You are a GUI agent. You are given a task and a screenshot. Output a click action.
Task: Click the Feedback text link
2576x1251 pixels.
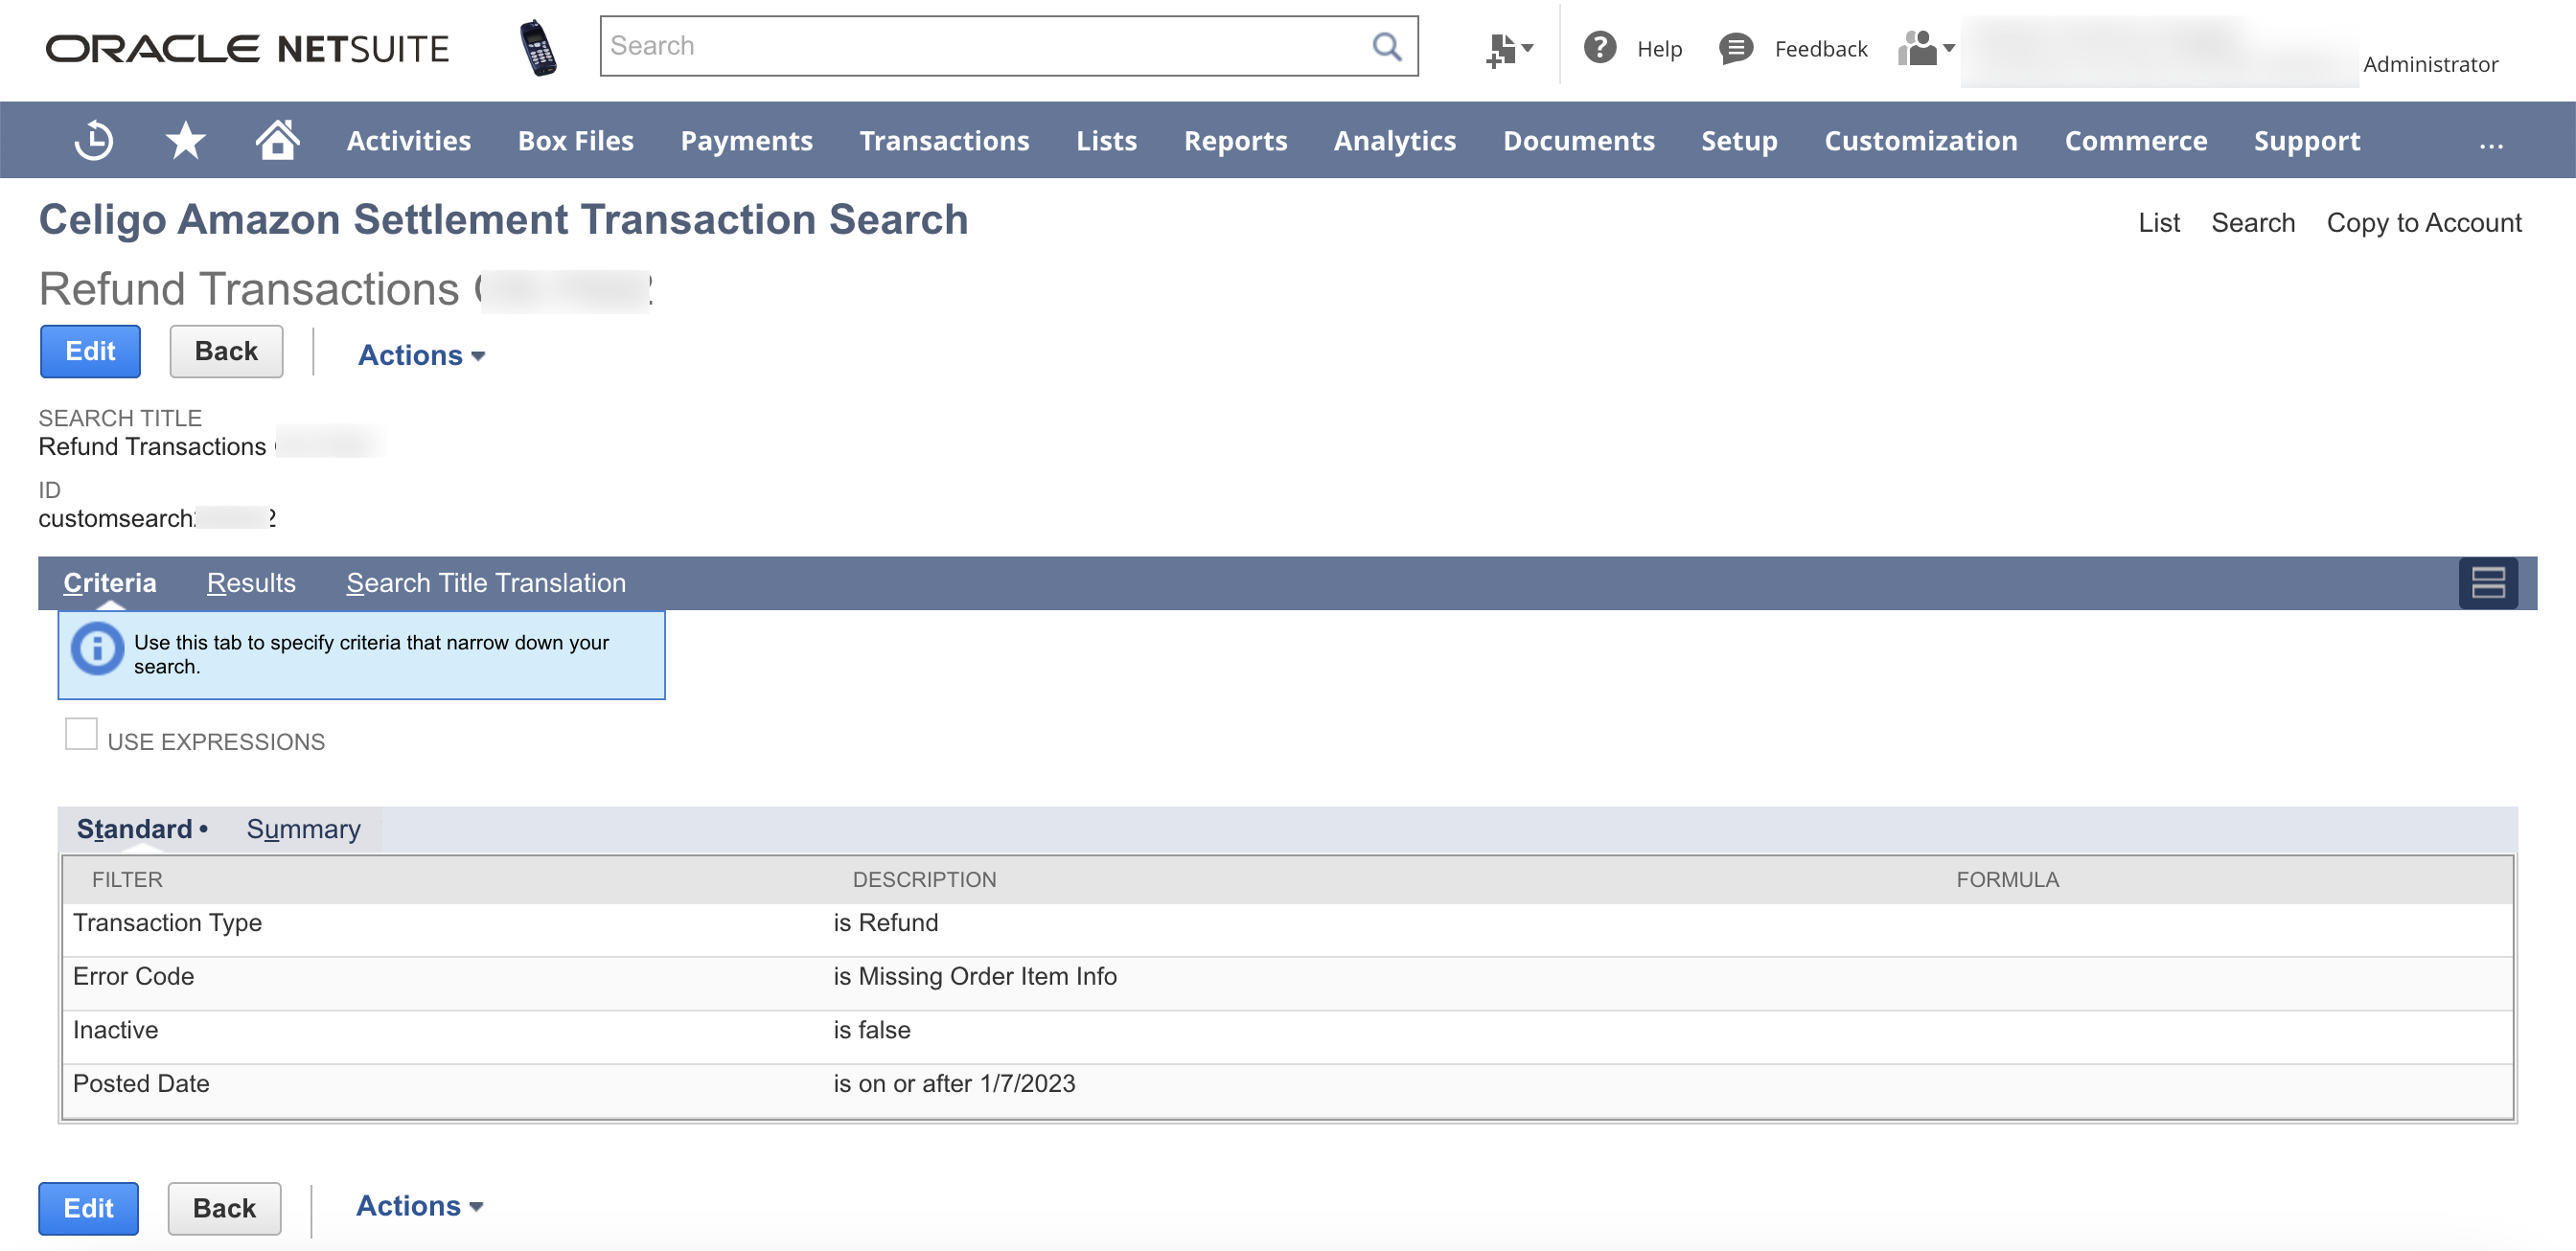tap(1820, 48)
